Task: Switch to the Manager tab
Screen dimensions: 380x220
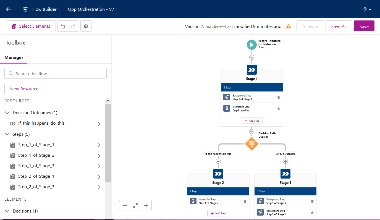Action: pos(14,57)
